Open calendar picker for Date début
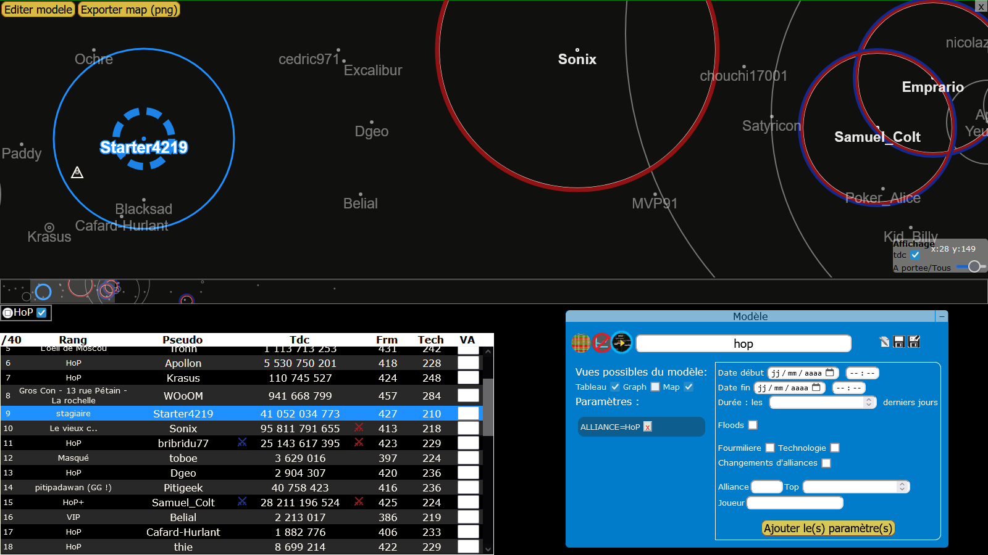The image size is (988, 555). 830,372
